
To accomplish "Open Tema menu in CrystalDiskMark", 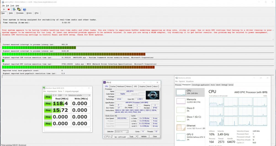I will click(60, 91).
